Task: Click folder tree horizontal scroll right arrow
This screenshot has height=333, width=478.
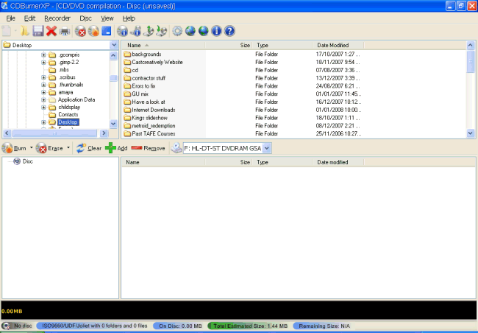Action: pos(104,133)
